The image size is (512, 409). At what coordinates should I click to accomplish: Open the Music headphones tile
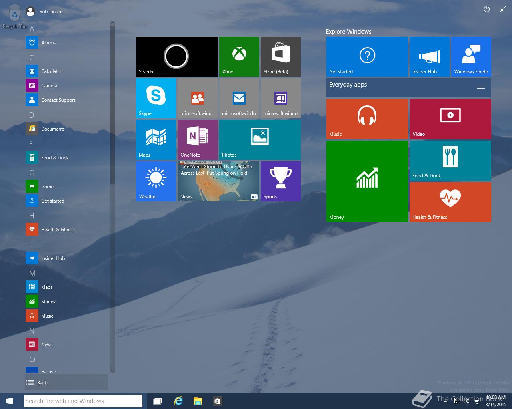(x=367, y=119)
